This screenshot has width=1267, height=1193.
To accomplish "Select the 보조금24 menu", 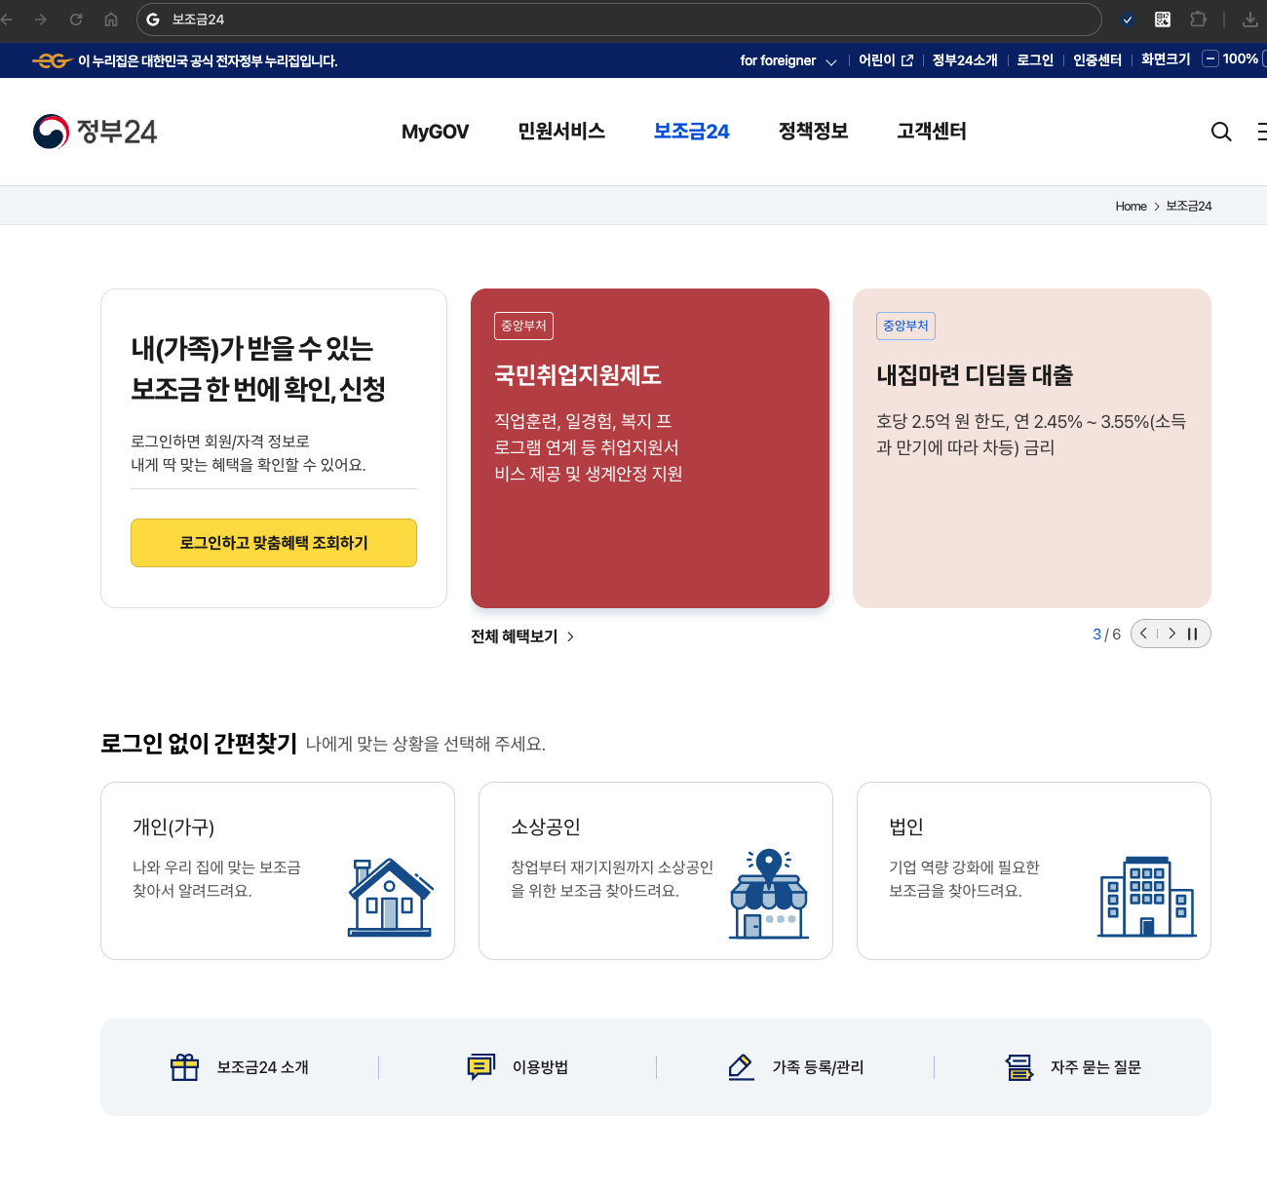I will 691,132.
